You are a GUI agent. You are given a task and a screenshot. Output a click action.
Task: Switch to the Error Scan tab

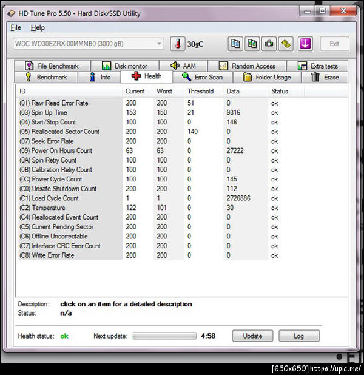(x=203, y=77)
